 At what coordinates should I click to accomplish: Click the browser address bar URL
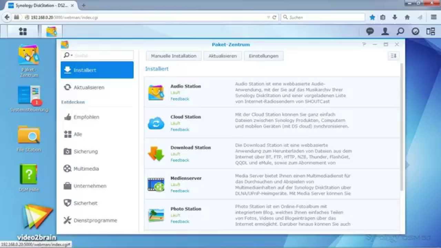(64, 17)
